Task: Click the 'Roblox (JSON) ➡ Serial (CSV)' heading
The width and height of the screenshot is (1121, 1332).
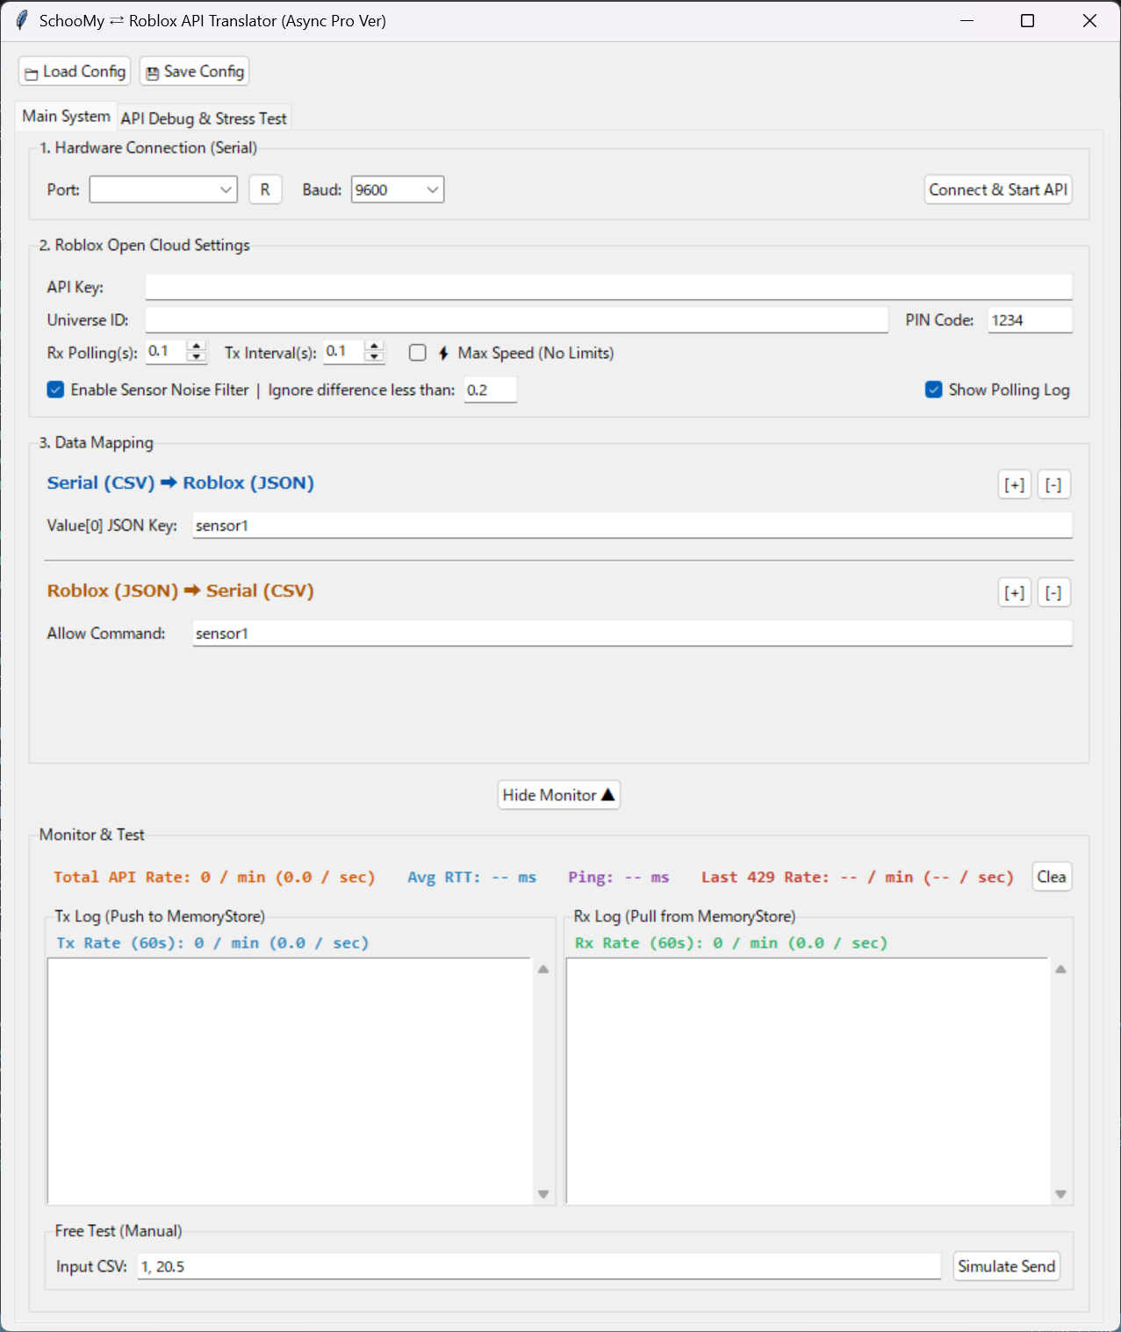Action: point(181,591)
